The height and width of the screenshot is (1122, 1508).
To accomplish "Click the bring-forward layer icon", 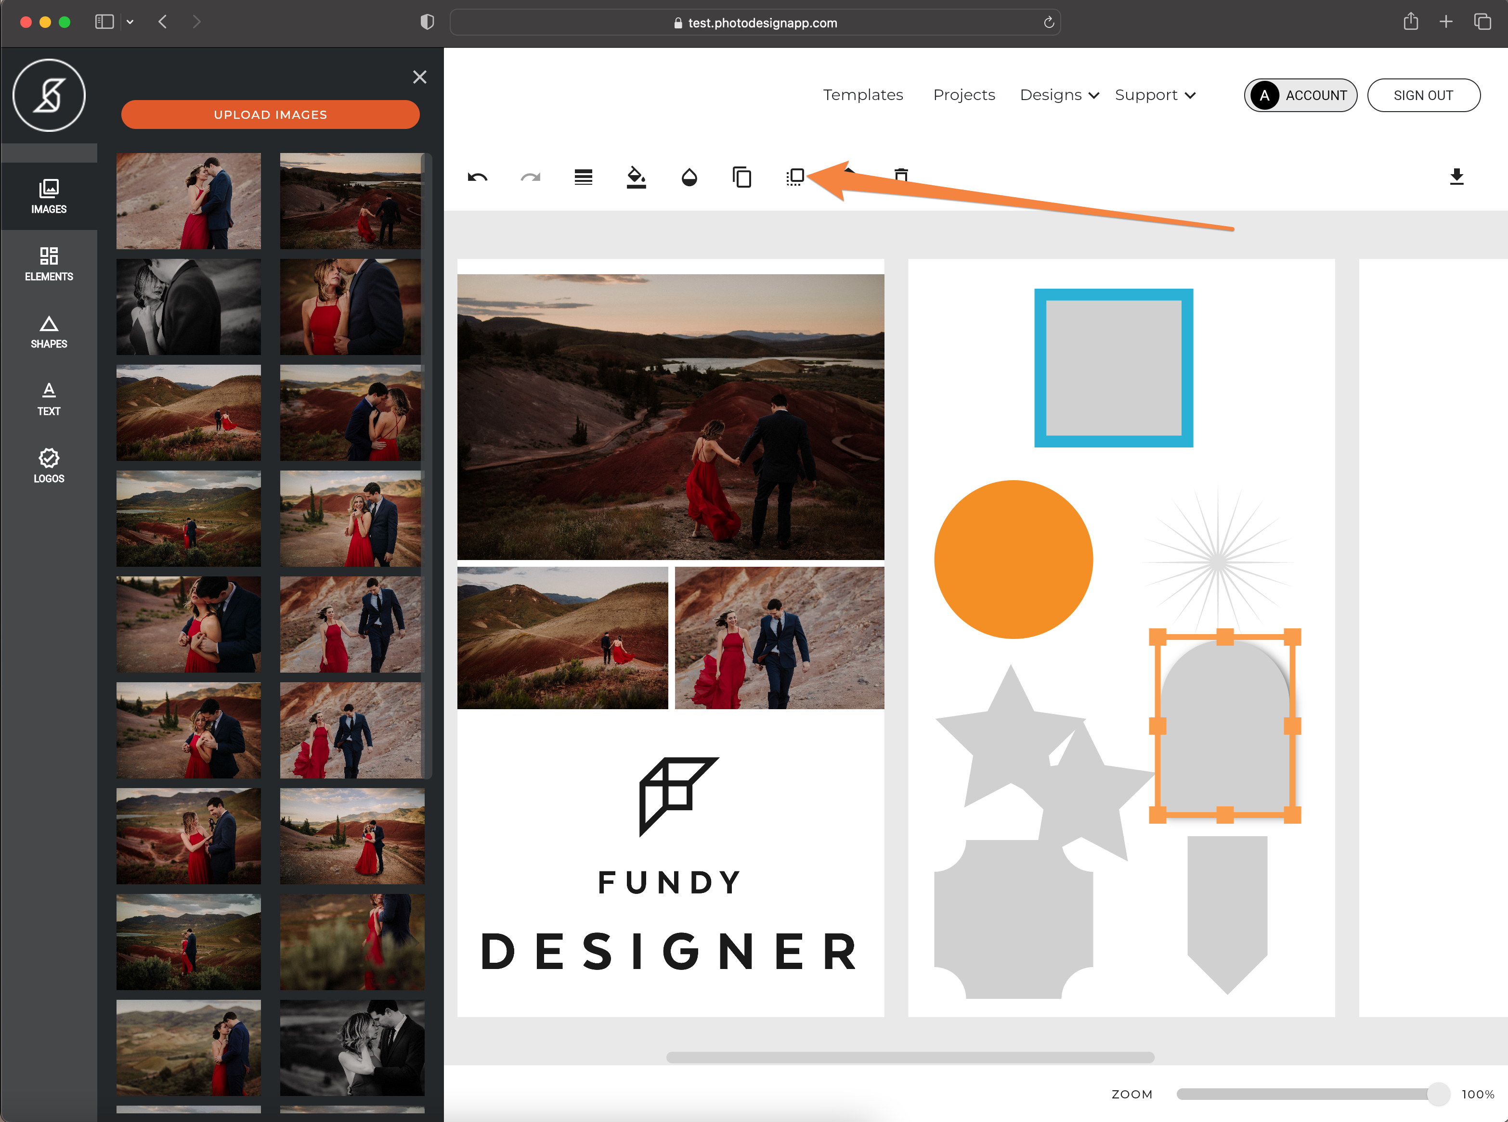I will pos(795,177).
